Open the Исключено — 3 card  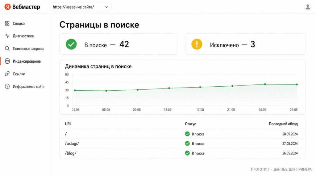[245, 44]
